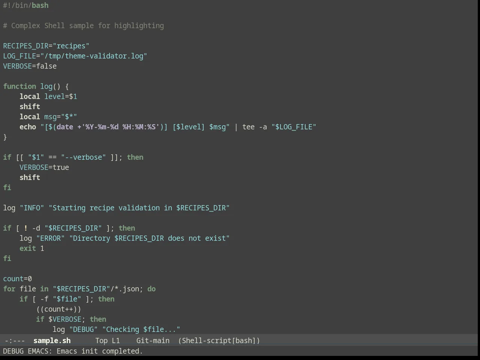Click the date format string in echo line

pyautogui.click(x=120, y=127)
